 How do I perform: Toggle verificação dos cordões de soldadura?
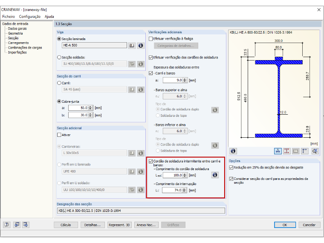coord(151,58)
